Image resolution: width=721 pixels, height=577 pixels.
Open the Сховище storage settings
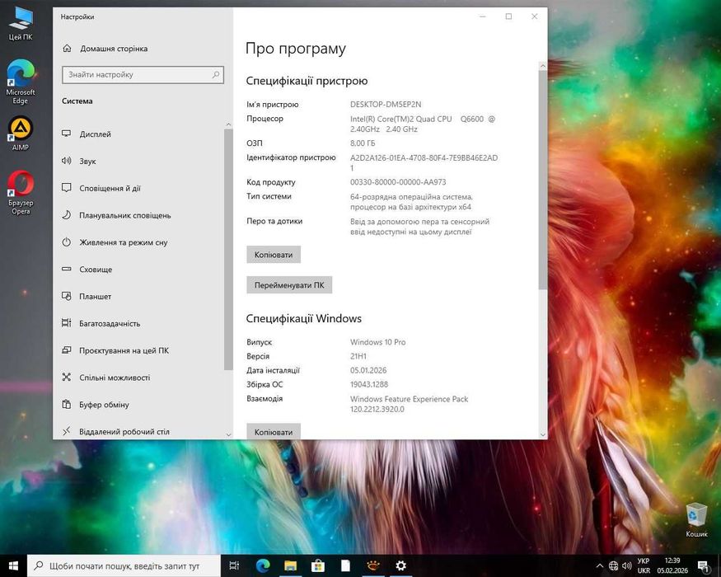tap(96, 270)
